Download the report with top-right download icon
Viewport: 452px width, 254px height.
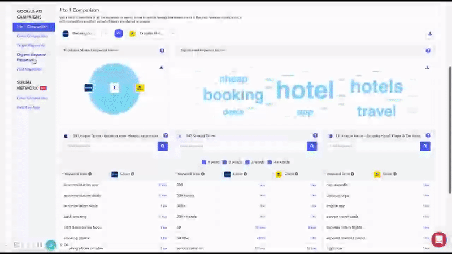[x=430, y=34]
